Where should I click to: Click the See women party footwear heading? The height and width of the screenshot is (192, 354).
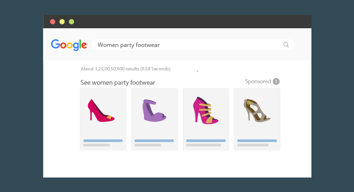(118, 83)
